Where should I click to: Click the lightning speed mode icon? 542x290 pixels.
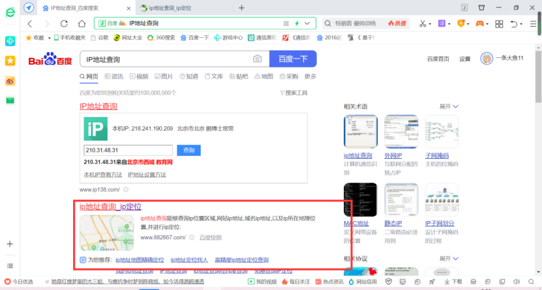pos(297,23)
